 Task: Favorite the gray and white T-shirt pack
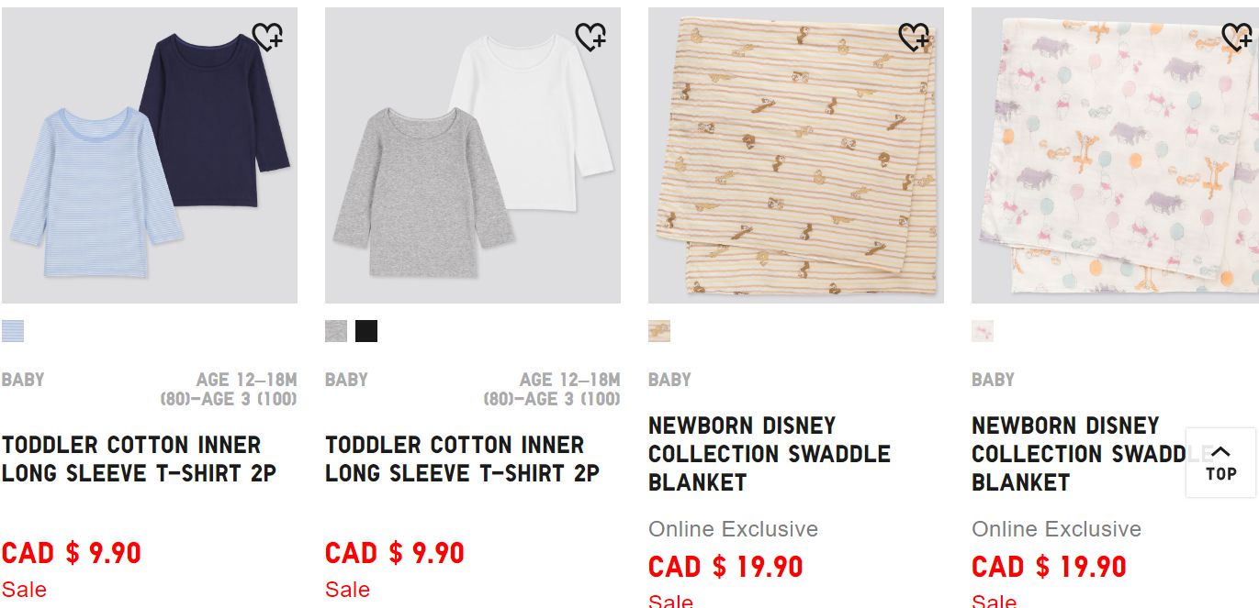(590, 38)
